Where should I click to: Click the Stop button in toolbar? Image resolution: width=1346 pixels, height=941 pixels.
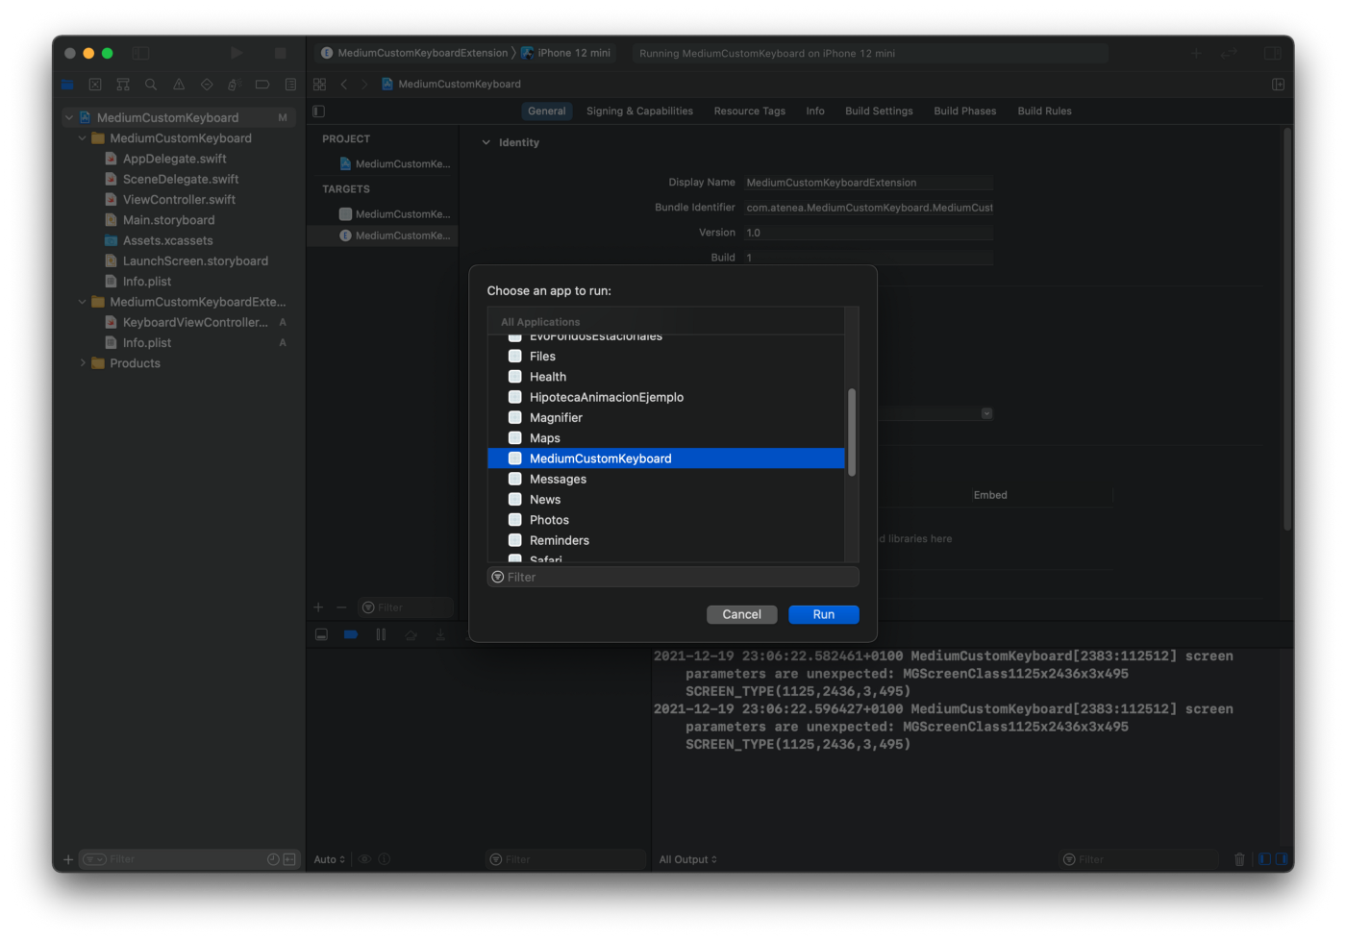click(281, 53)
